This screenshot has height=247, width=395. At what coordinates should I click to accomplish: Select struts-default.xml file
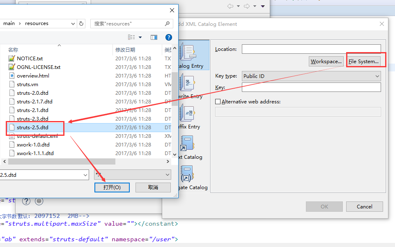(x=37, y=136)
